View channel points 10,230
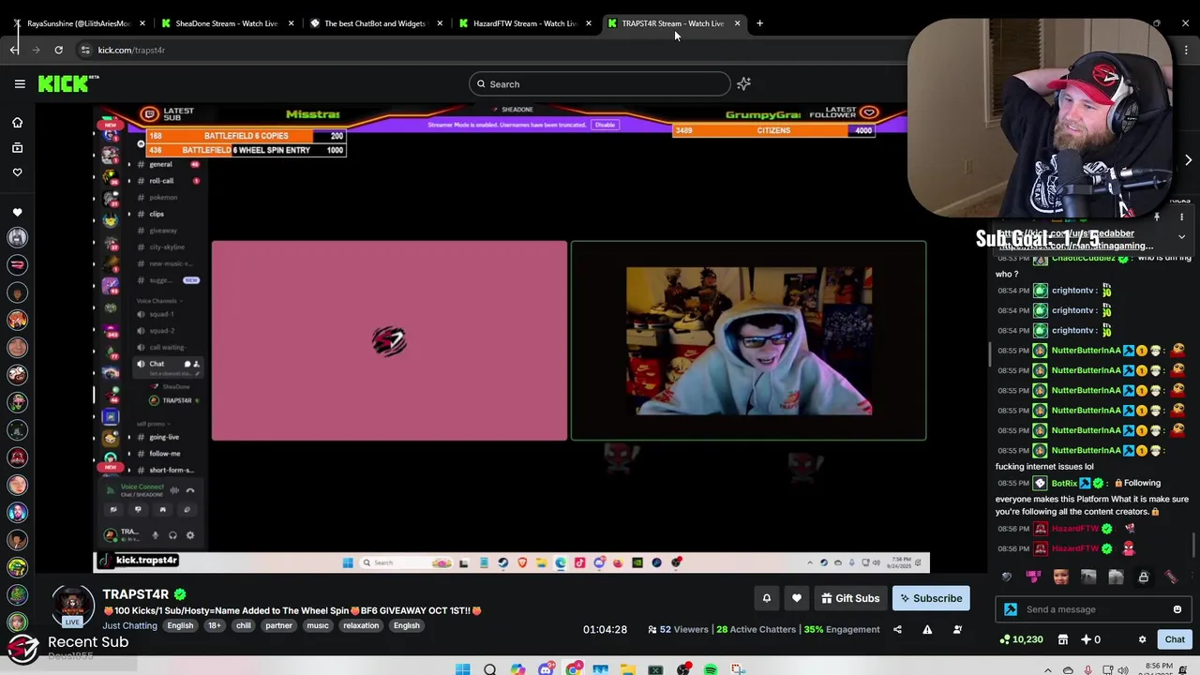 (1022, 639)
